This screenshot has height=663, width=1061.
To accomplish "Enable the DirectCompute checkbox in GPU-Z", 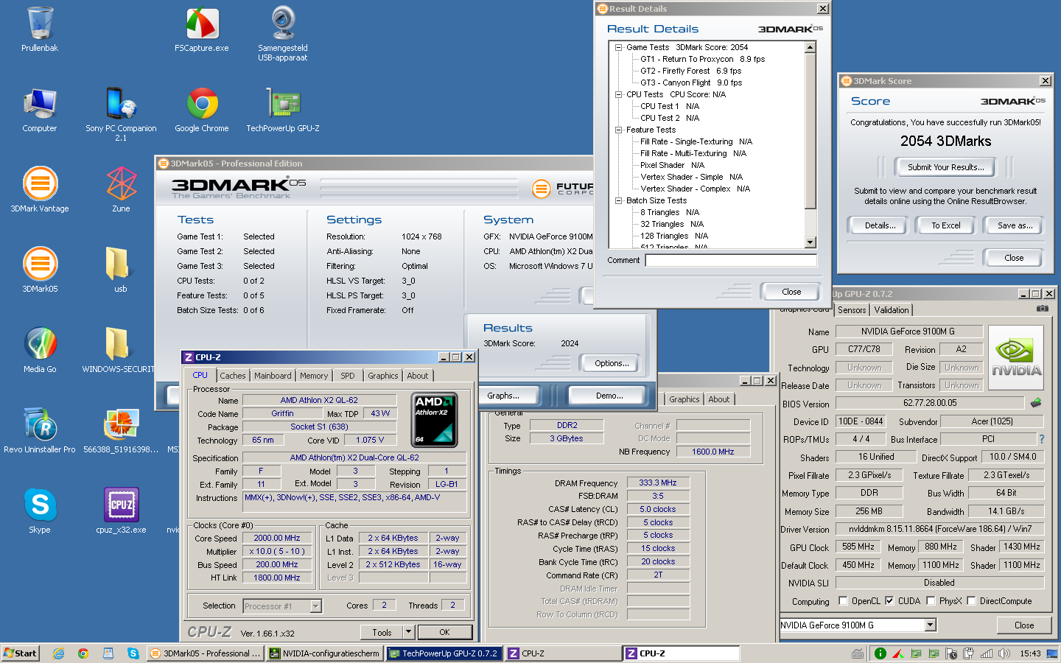I will [x=971, y=601].
